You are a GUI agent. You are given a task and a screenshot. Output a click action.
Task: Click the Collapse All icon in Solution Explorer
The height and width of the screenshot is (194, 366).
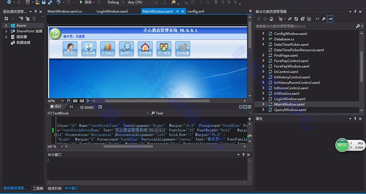point(302,19)
